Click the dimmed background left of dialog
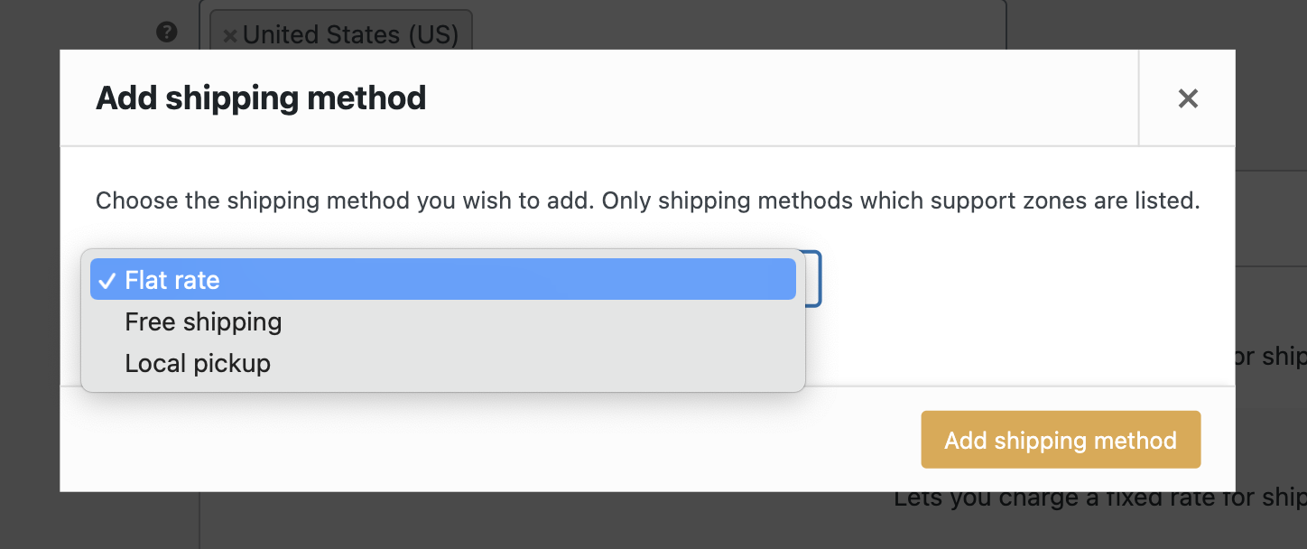The height and width of the screenshot is (549, 1307). tap(30, 271)
